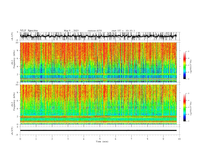Click the ch.2 spectrogram panel
This screenshot has width=202, height=156.
(x=98, y=105)
